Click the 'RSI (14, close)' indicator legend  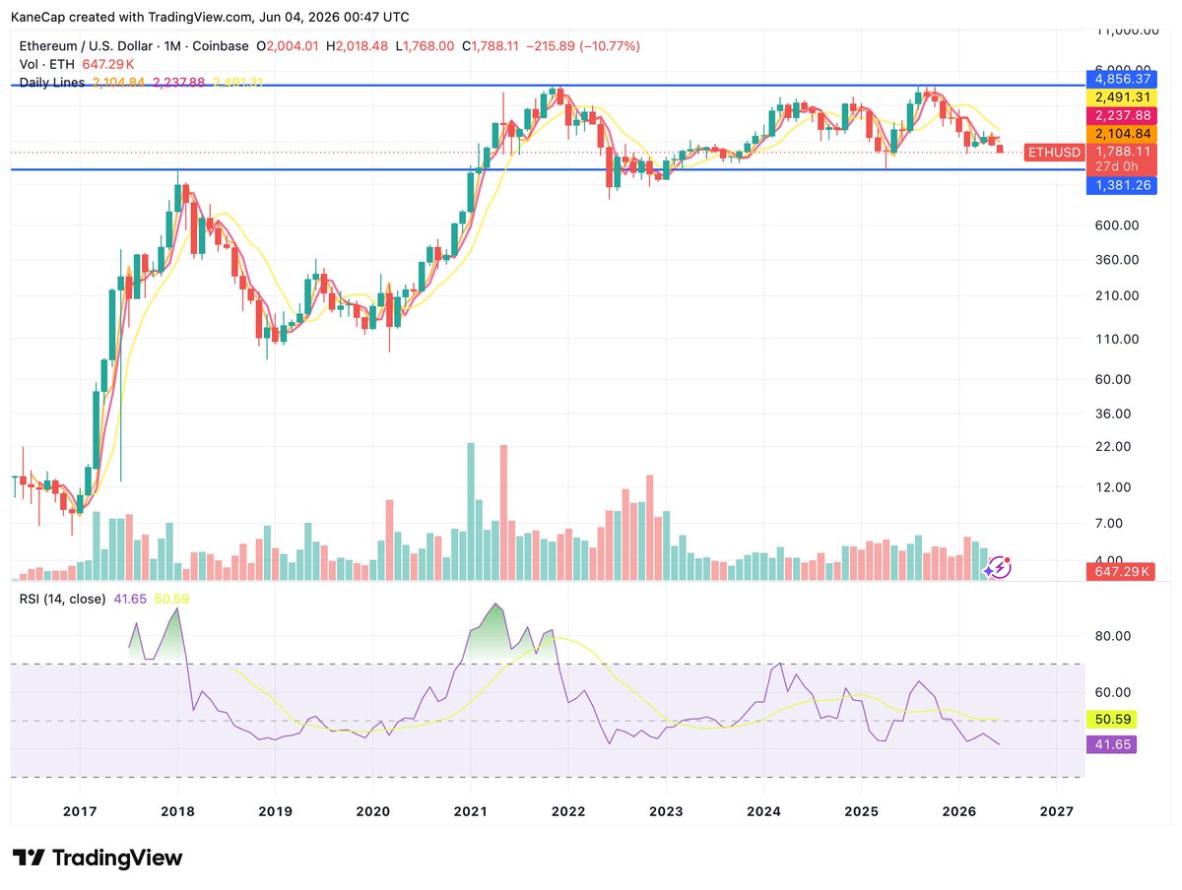63,599
